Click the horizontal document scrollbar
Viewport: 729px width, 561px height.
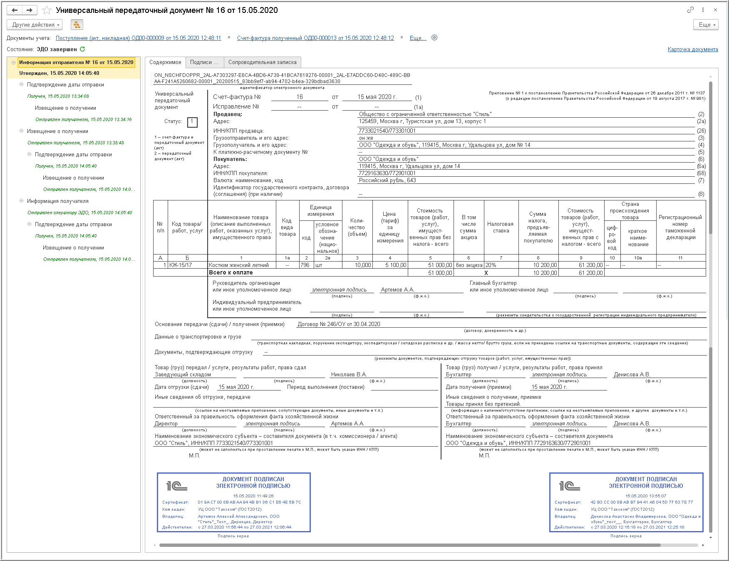410,545
